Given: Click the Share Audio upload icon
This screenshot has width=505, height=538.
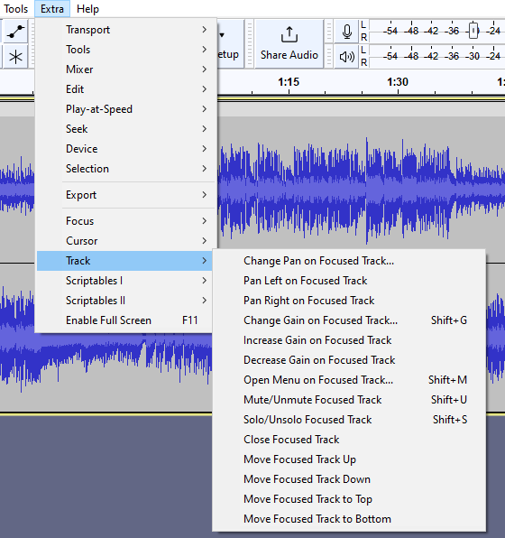Looking at the screenshot, I should [x=289, y=34].
